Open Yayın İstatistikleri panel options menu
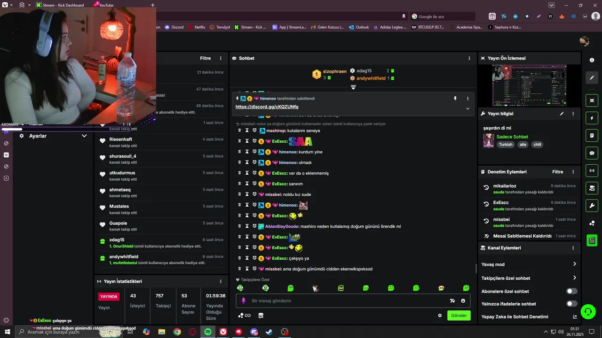Screen dimensions: 602x338 [221, 281]
